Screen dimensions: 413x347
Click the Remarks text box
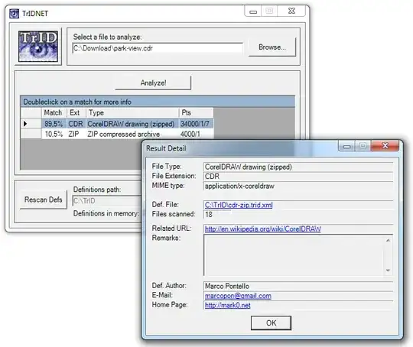pos(298,255)
